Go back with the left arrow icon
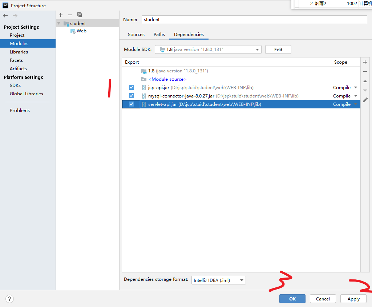 click(x=5, y=16)
